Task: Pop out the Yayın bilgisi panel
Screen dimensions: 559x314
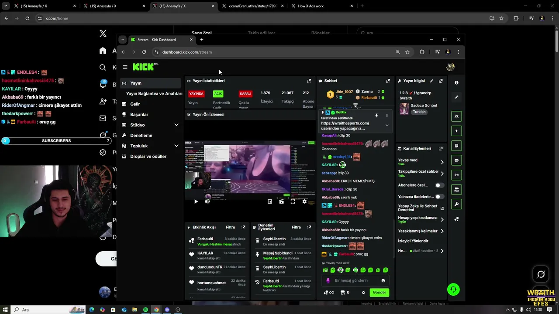Action: [441, 81]
